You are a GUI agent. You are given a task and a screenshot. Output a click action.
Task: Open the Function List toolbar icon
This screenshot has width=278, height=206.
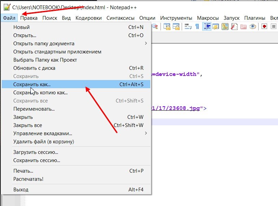(x=234, y=27)
